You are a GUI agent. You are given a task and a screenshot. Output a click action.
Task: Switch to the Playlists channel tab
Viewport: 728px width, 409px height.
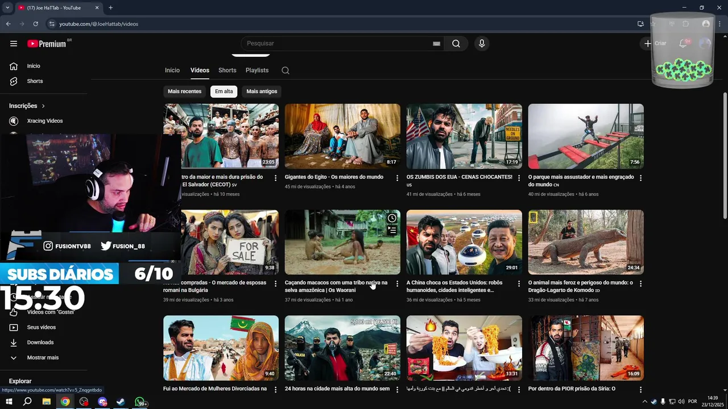pos(257,70)
